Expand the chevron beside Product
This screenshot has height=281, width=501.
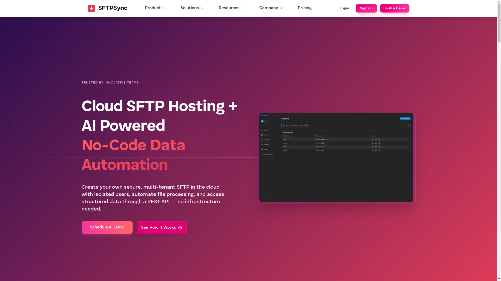pos(164,8)
